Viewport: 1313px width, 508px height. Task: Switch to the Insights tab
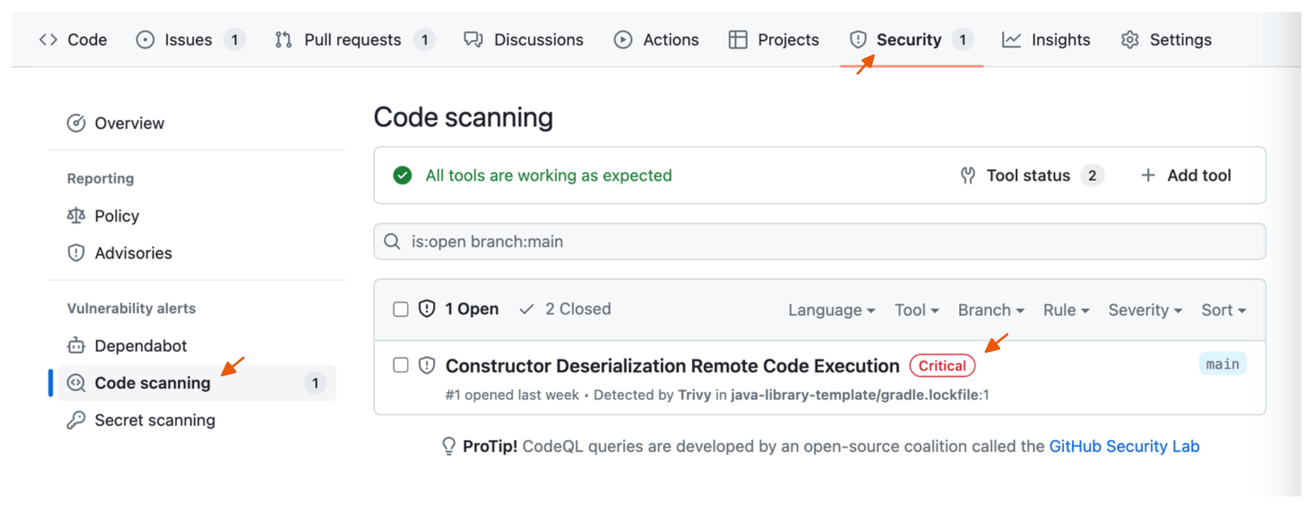[1047, 40]
